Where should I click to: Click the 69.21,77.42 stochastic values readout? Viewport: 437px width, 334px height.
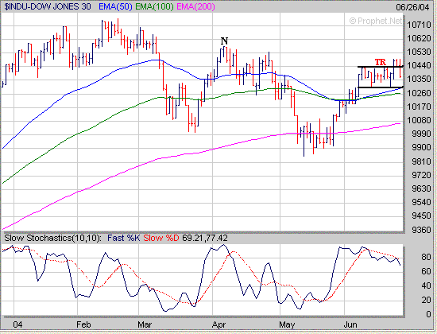click(205, 238)
